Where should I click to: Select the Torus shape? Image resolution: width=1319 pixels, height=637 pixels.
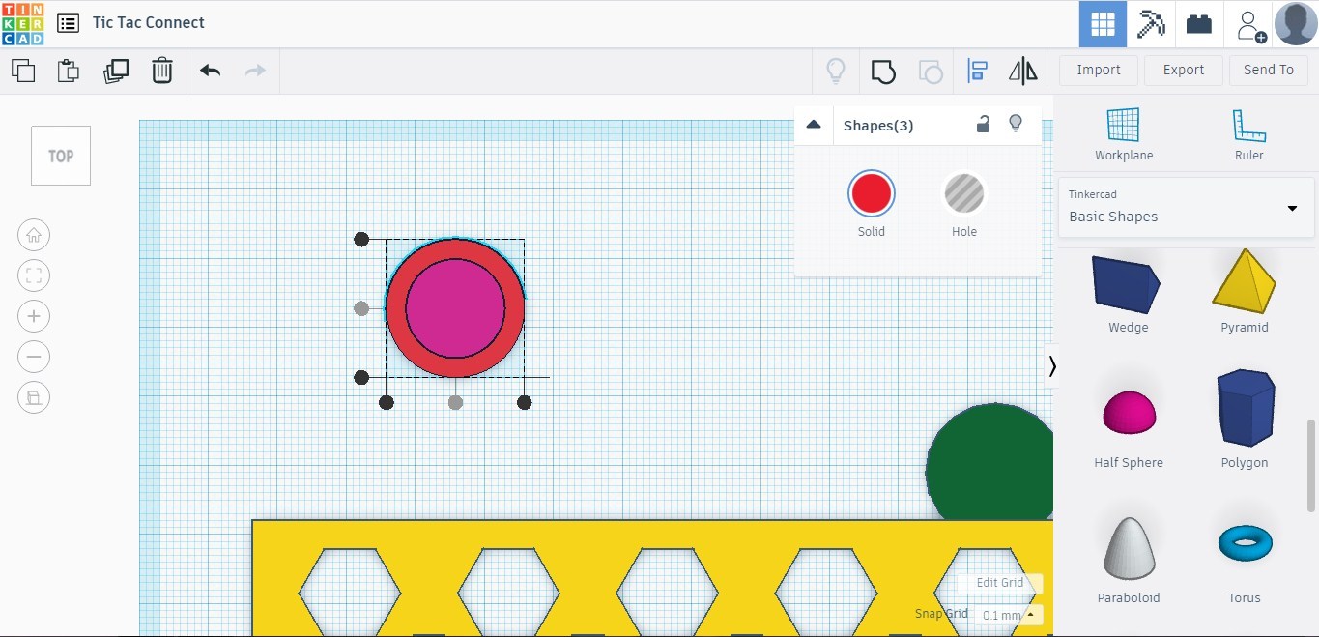(x=1245, y=543)
